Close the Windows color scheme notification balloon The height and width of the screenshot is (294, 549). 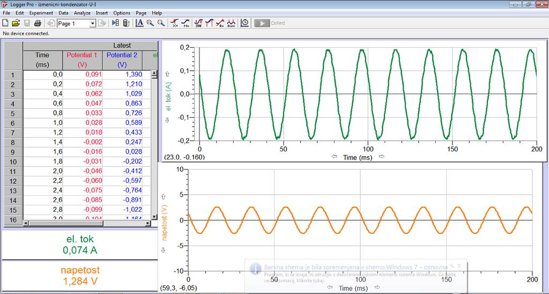click(x=459, y=266)
